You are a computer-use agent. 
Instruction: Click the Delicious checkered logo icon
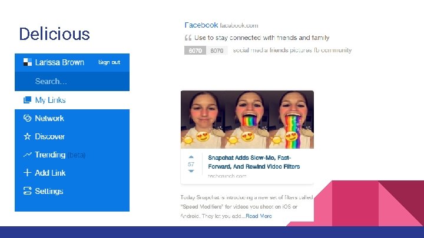(27, 62)
